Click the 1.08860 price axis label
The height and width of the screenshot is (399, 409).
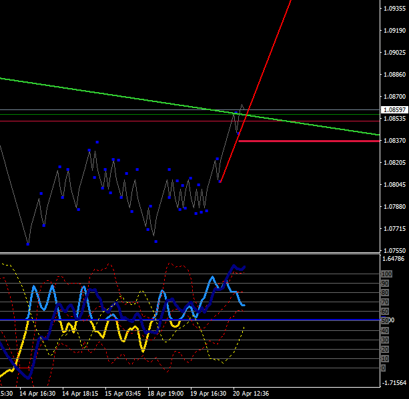point(394,75)
